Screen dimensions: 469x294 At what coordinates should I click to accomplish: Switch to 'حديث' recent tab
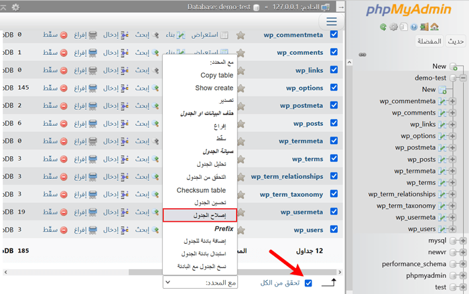click(456, 42)
